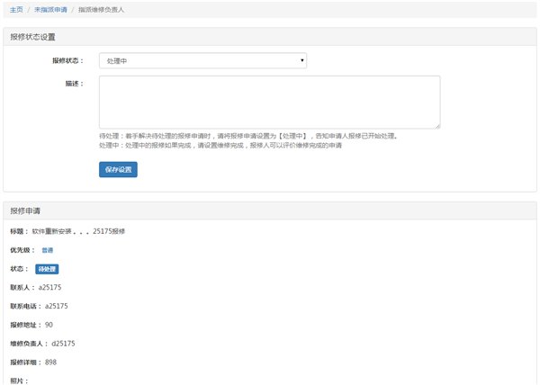Screen dimensions: 540x385
Task: Open the 主页 breadcrumb link
Action: coord(16,10)
